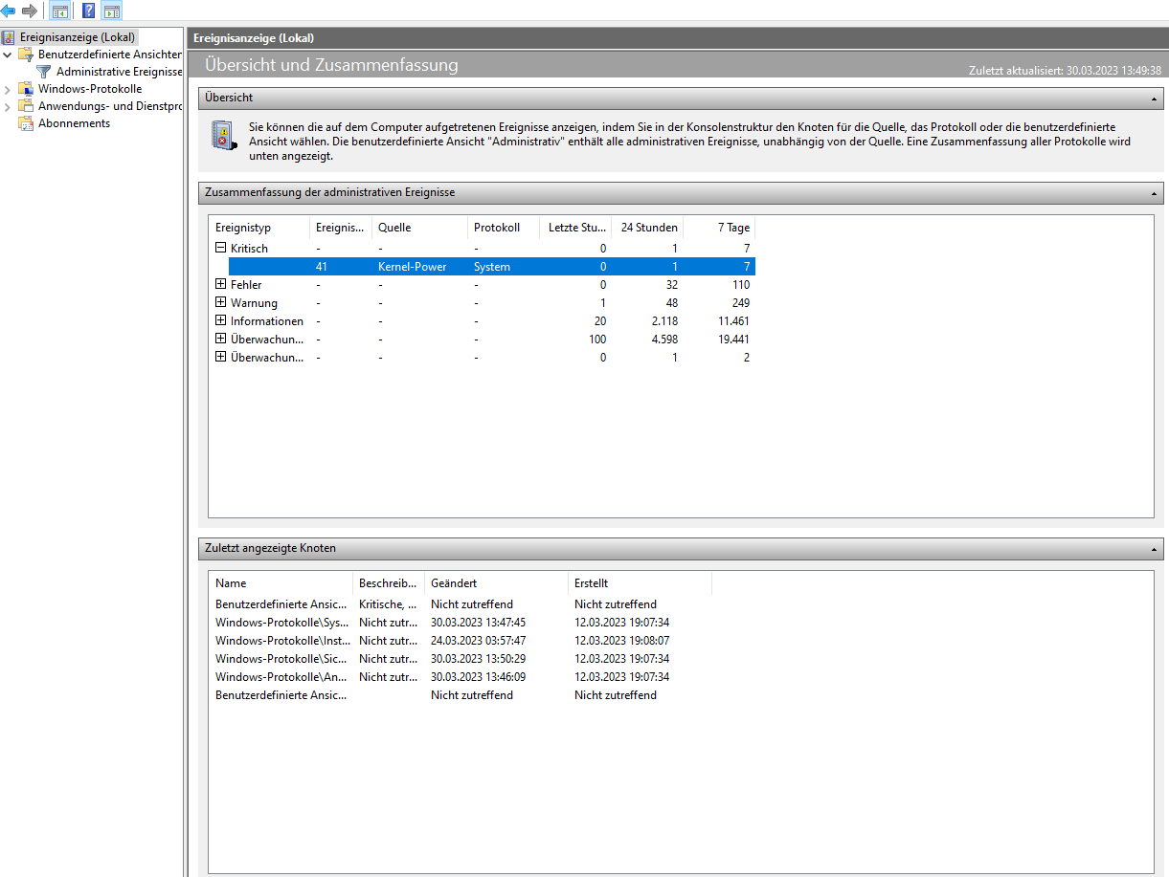Sort by 24 Stunden column header
Image resolution: width=1169 pixels, height=877 pixels.
(x=647, y=228)
